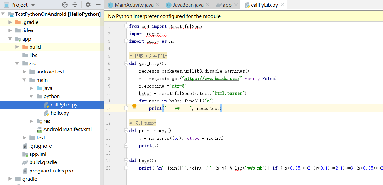This screenshot has width=383, height=185.
Task: Click the build.gradle Gradle elephant icon
Action: point(25,162)
